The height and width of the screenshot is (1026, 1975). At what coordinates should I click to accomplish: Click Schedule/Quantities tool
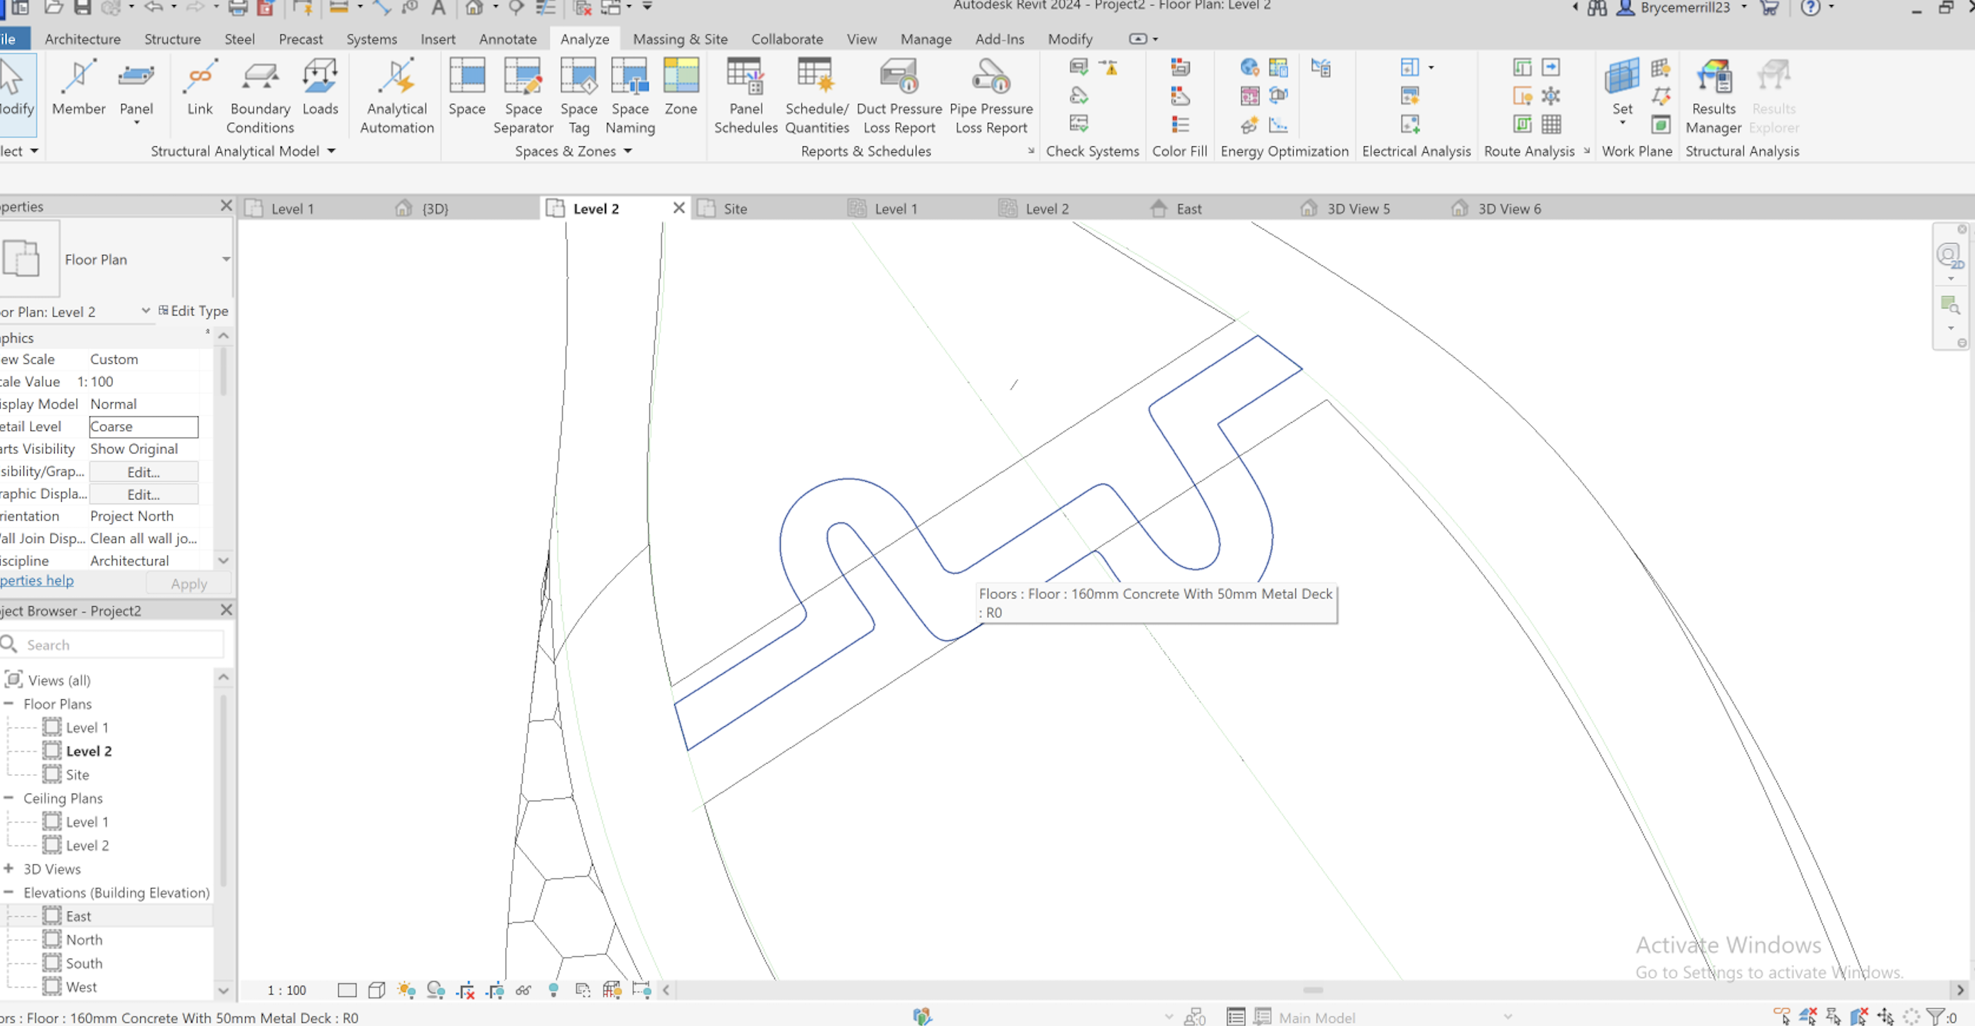coord(816,97)
